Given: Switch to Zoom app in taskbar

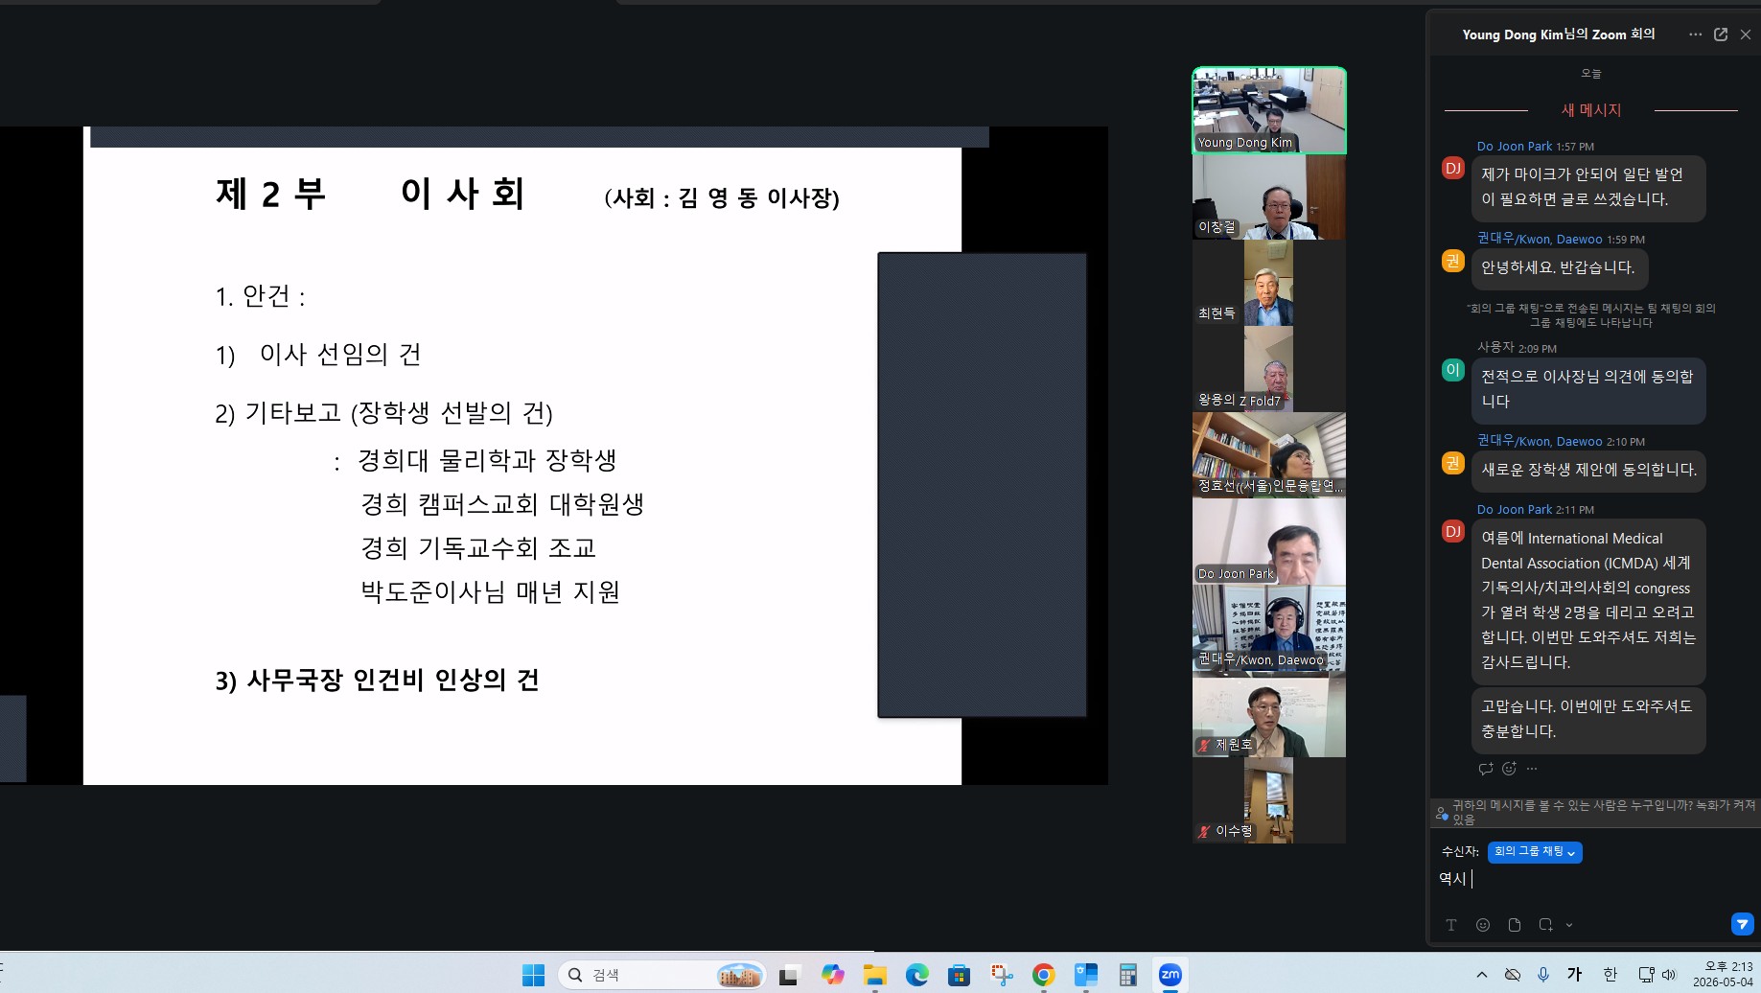Looking at the screenshot, I should [x=1170, y=975].
